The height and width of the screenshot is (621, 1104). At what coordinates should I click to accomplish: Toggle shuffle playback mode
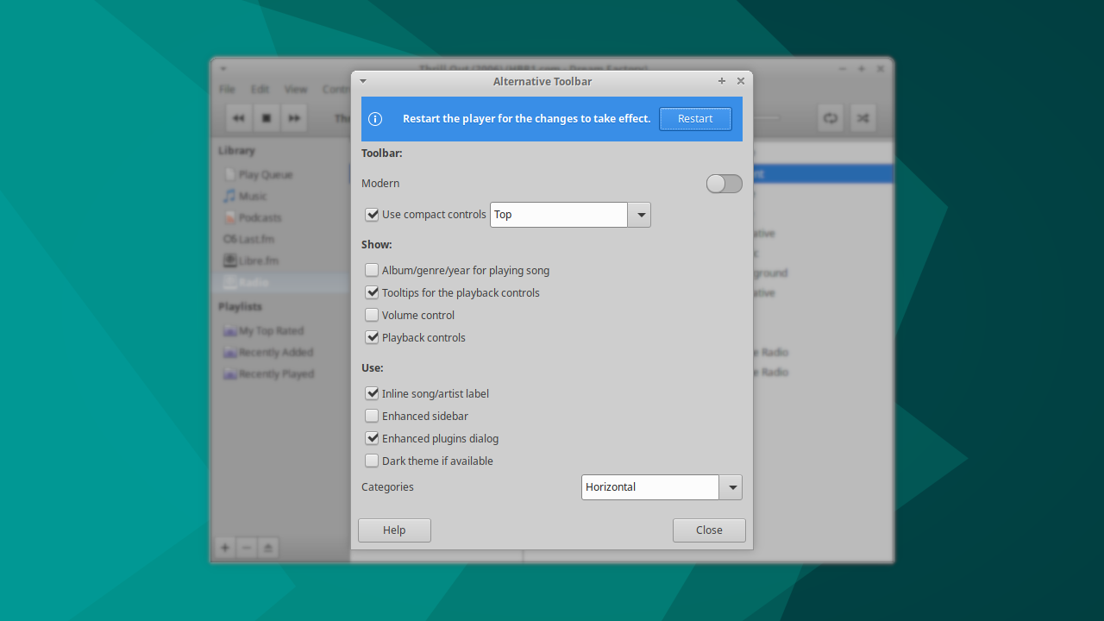click(x=862, y=118)
